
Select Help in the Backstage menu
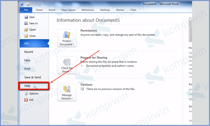pyautogui.click(x=34, y=86)
